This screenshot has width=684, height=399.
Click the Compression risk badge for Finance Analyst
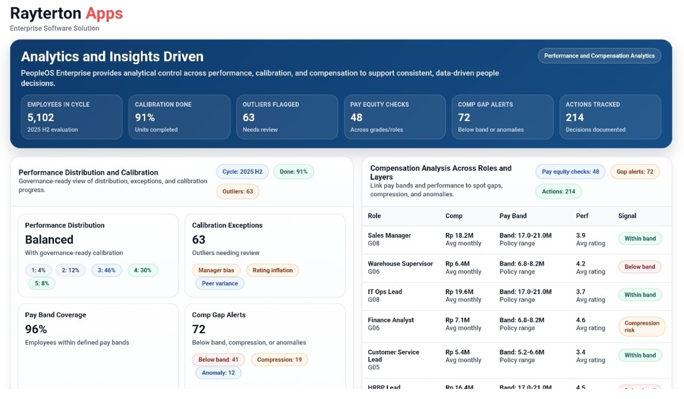pos(641,327)
